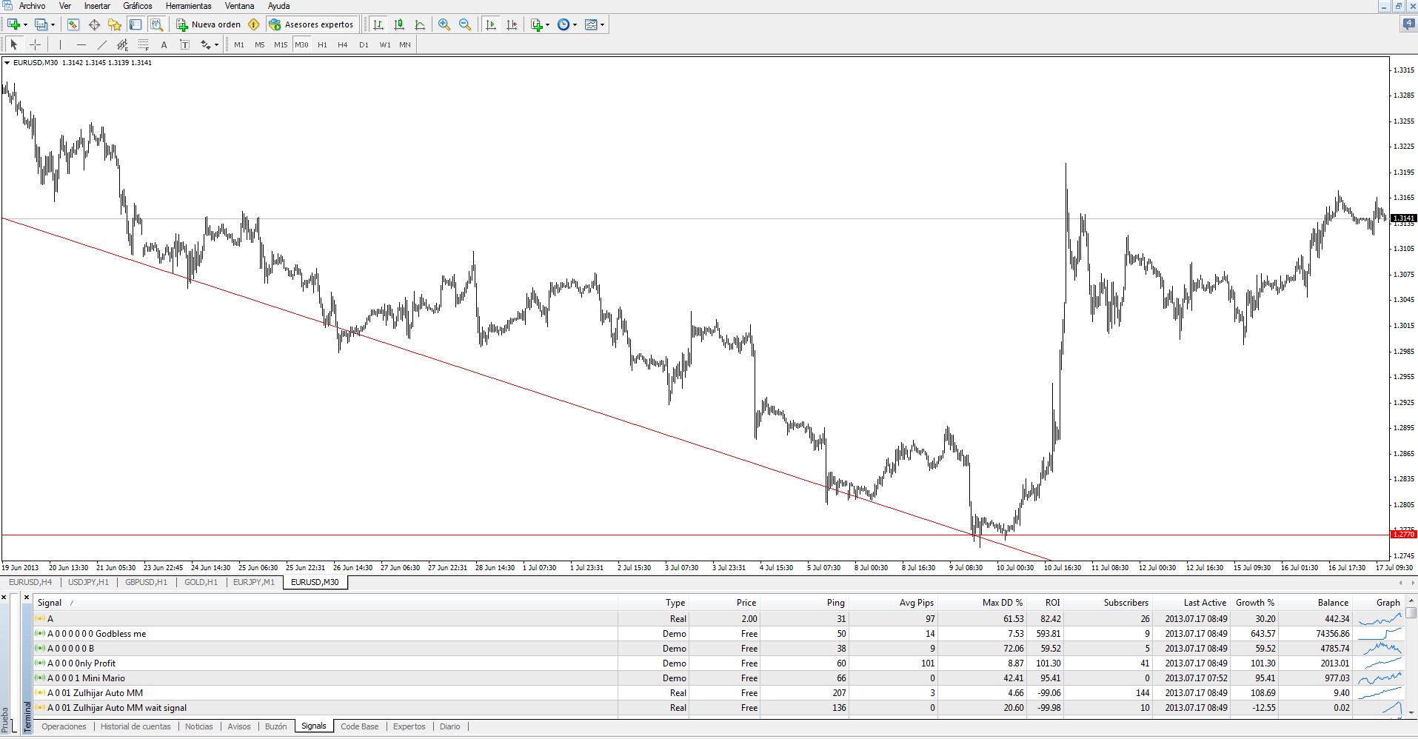Switch chart to bar chart icon
The image size is (1418, 739).
[378, 24]
